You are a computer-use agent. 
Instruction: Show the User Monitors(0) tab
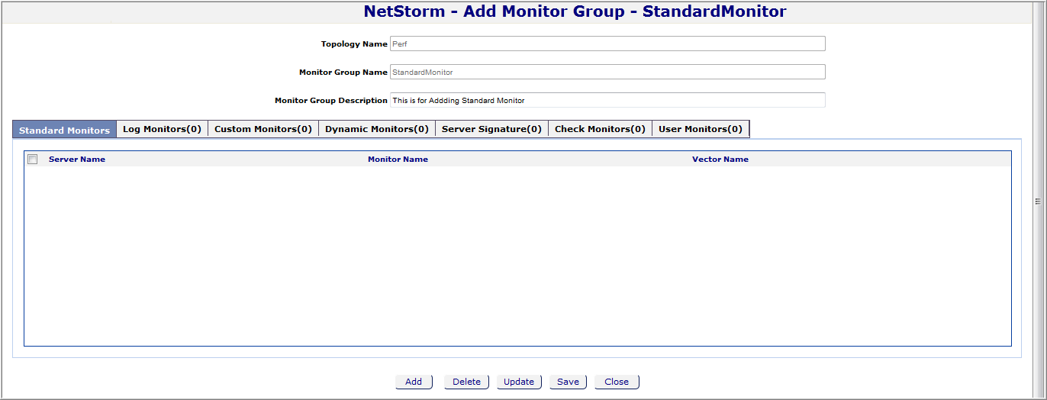pyautogui.click(x=701, y=129)
